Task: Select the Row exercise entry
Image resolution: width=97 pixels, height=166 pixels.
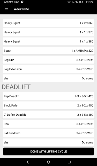Action: (48, 124)
